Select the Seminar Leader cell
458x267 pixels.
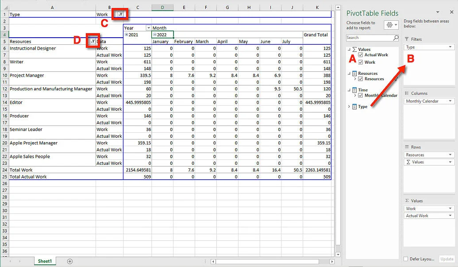pyautogui.click(x=52, y=129)
